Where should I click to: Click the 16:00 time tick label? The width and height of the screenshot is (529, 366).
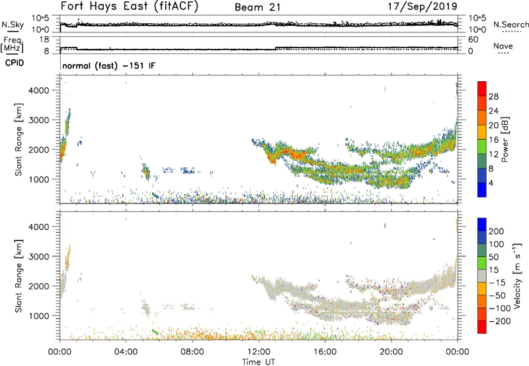tap(325, 352)
